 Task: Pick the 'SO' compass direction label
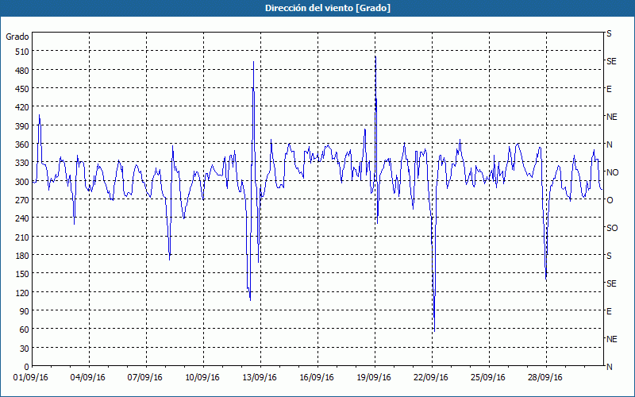612,228
